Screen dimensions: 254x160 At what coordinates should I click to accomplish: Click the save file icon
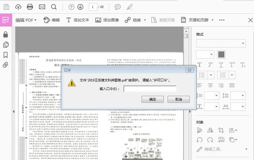click(6, 7)
